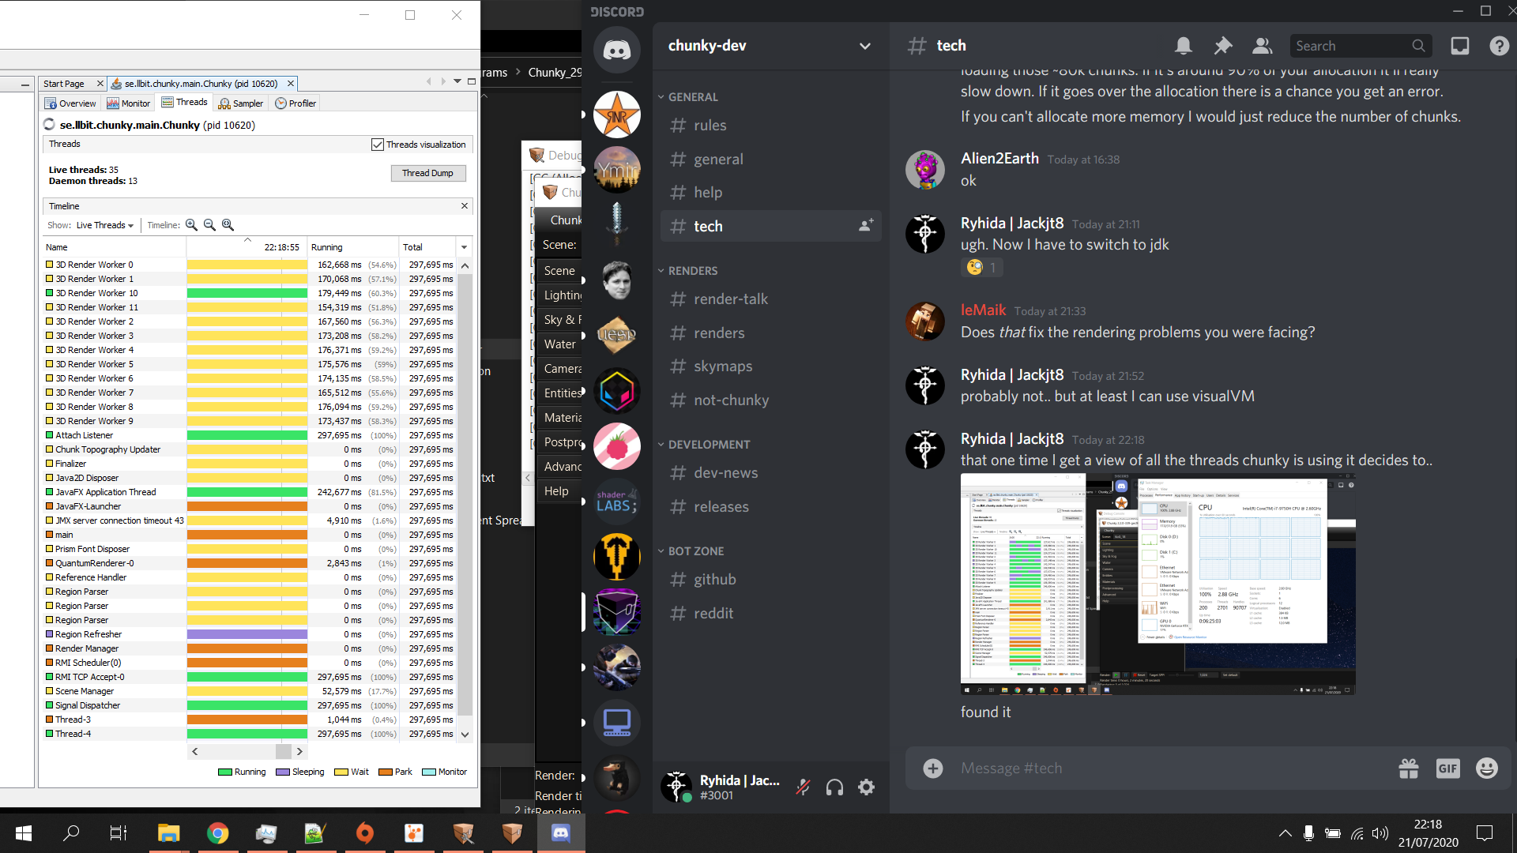This screenshot has height=853, width=1517.
Task: Open the GIF picker
Action: [x=1448, y=768]
